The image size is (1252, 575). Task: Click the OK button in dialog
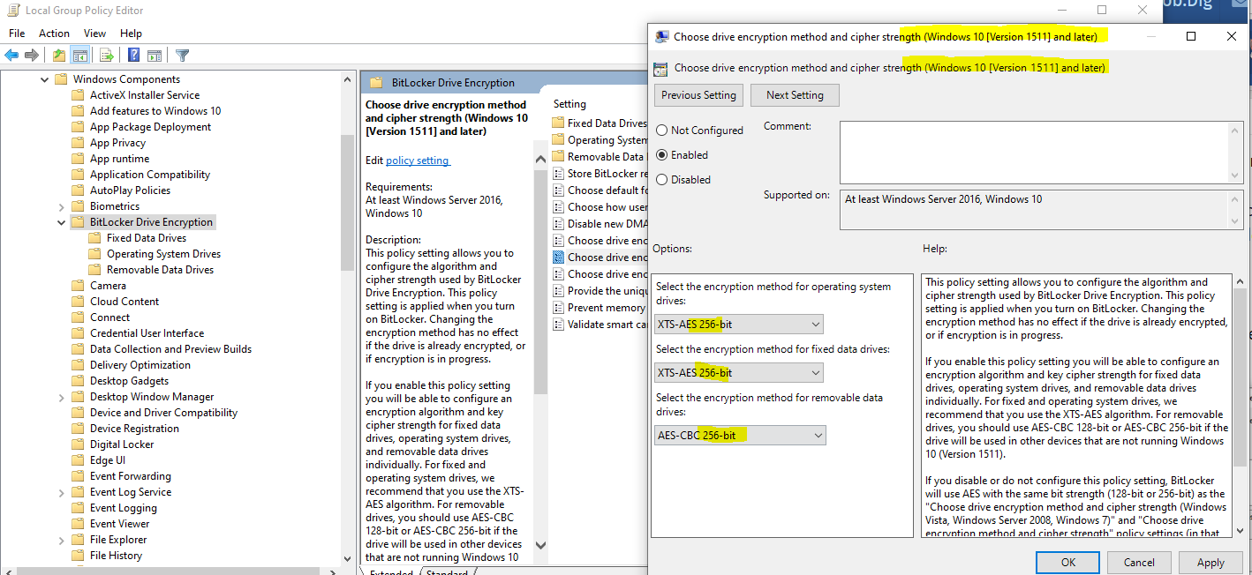pos(1067,563)
